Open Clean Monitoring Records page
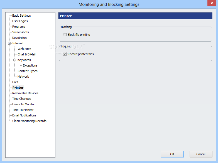 (x=29, y=121)
